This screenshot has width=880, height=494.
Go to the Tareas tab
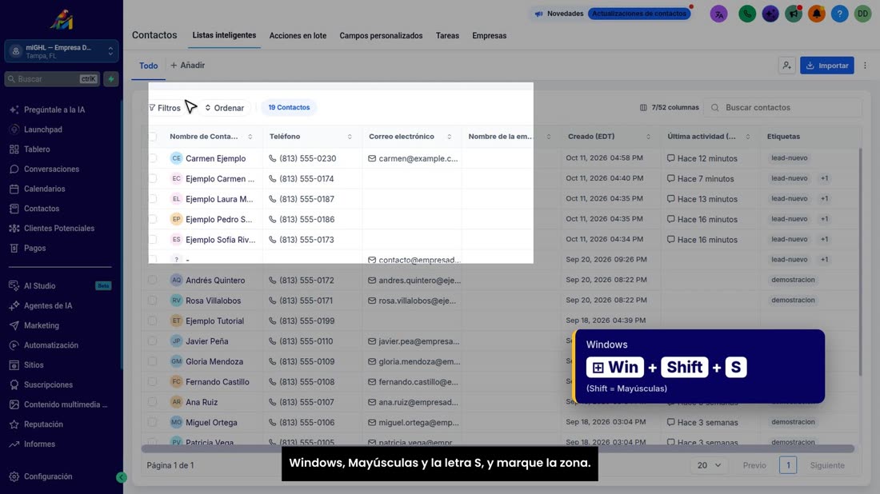coord(447,35)
